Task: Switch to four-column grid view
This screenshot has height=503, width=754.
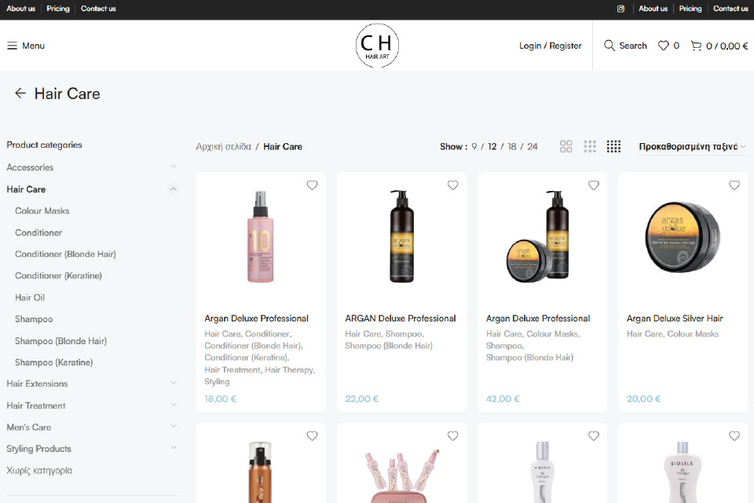Action: coord(613,146)
